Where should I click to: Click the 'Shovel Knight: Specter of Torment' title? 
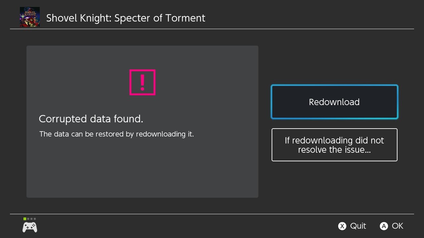(126, 18)
